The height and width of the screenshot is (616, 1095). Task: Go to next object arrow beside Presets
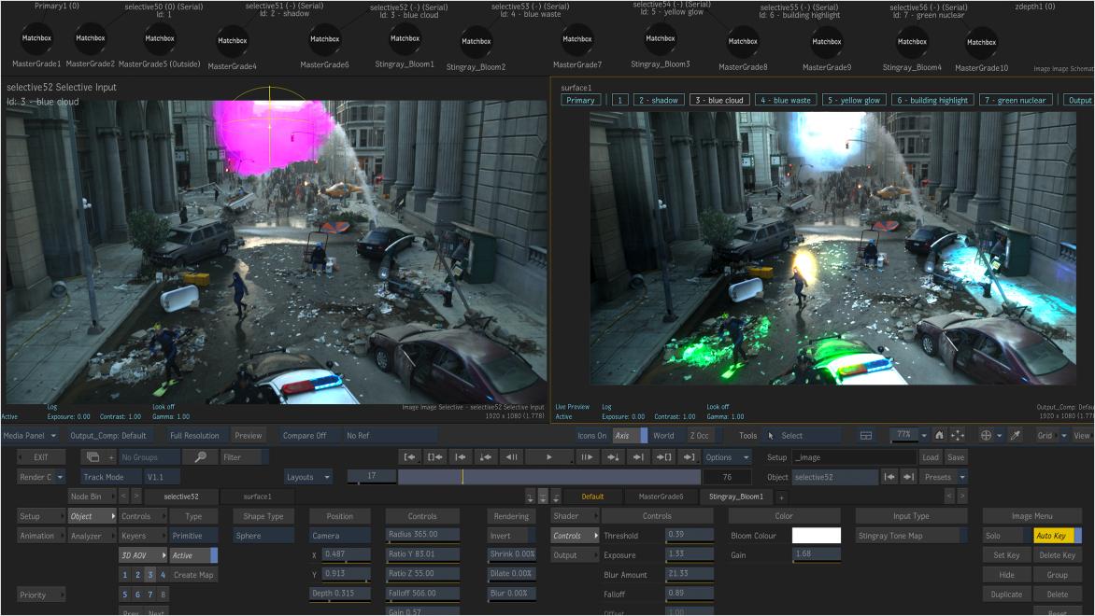click(x=908, y=477)
